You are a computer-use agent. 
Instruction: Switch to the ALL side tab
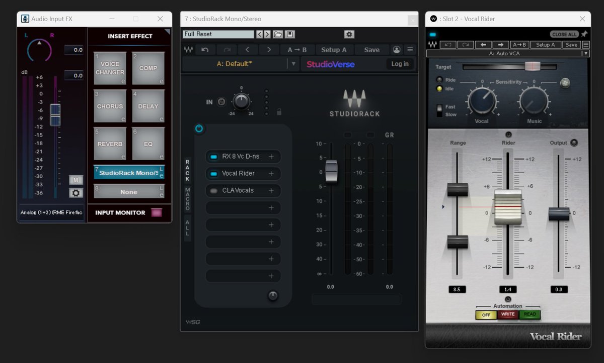point(188,227)
